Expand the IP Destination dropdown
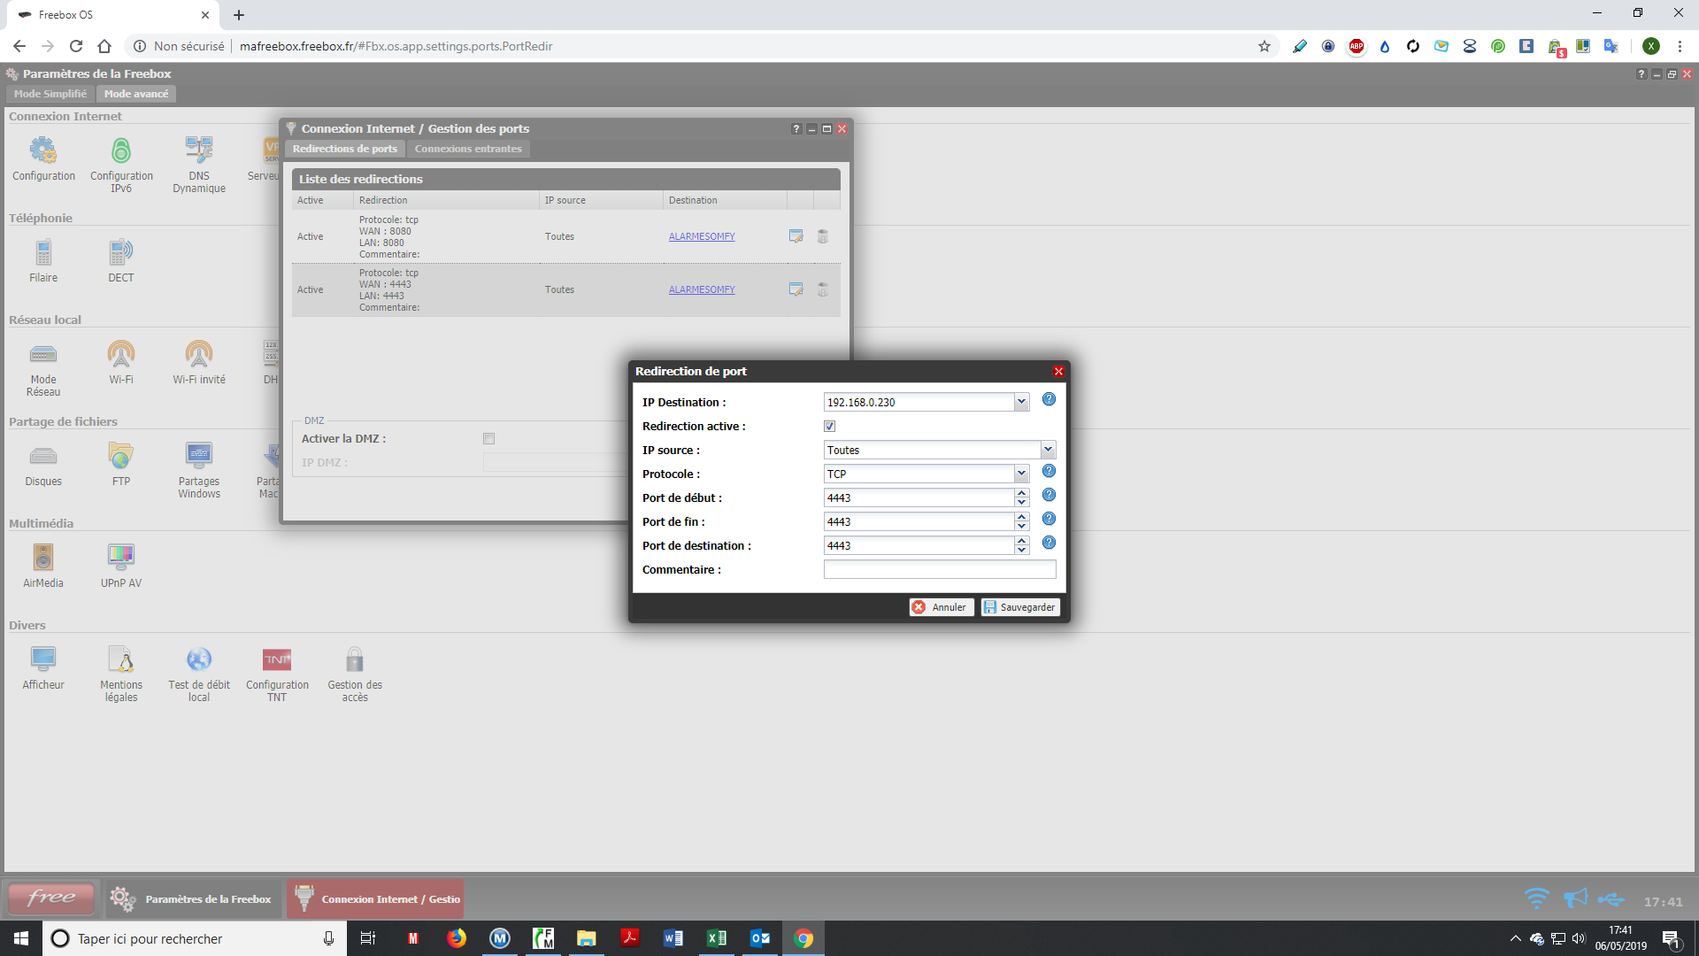This screenshot has width=1699, height=956. coord(1021,402)
